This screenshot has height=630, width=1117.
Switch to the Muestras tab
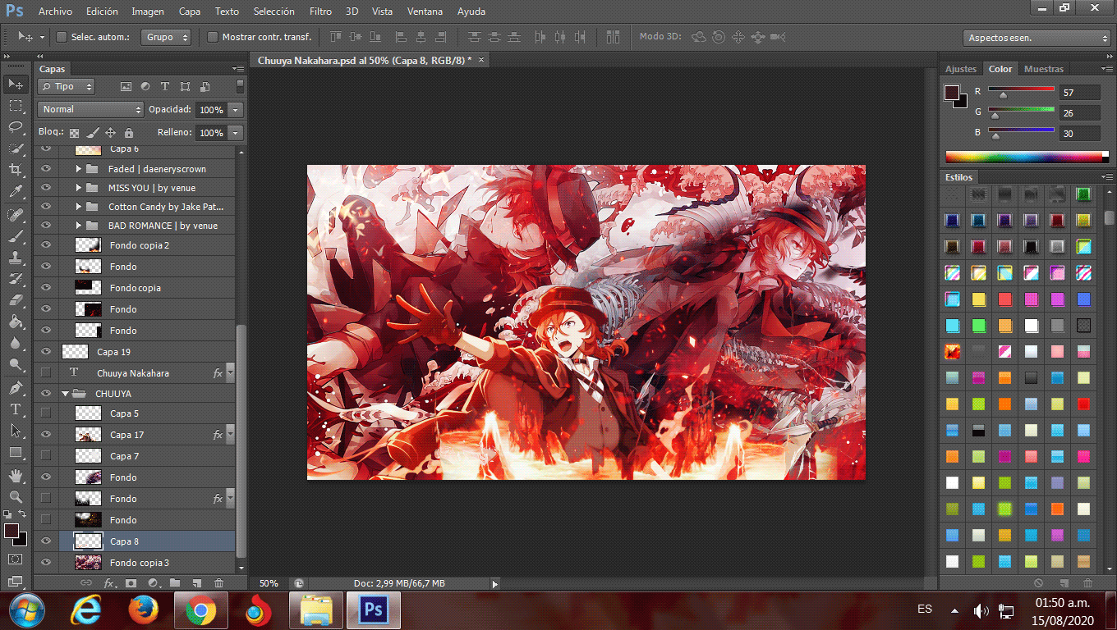[x=1044, y=69]
